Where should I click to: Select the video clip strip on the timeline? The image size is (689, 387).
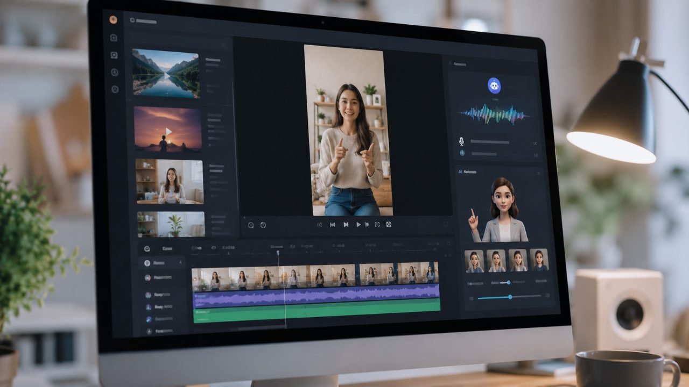pyautogui.click(x=315, y=276)
